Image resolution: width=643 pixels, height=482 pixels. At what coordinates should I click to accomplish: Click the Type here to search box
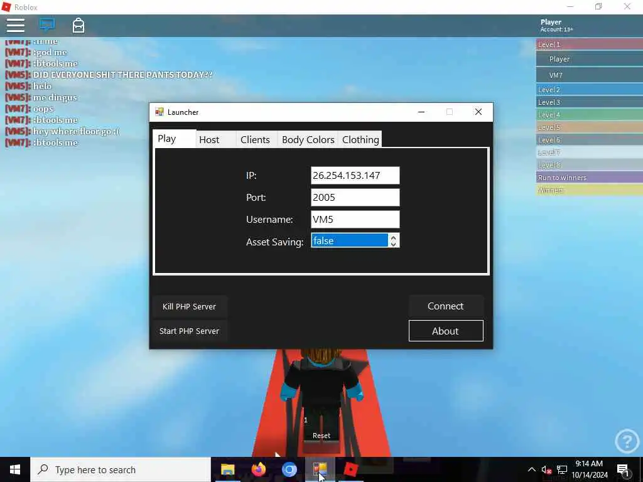point(121,469)
